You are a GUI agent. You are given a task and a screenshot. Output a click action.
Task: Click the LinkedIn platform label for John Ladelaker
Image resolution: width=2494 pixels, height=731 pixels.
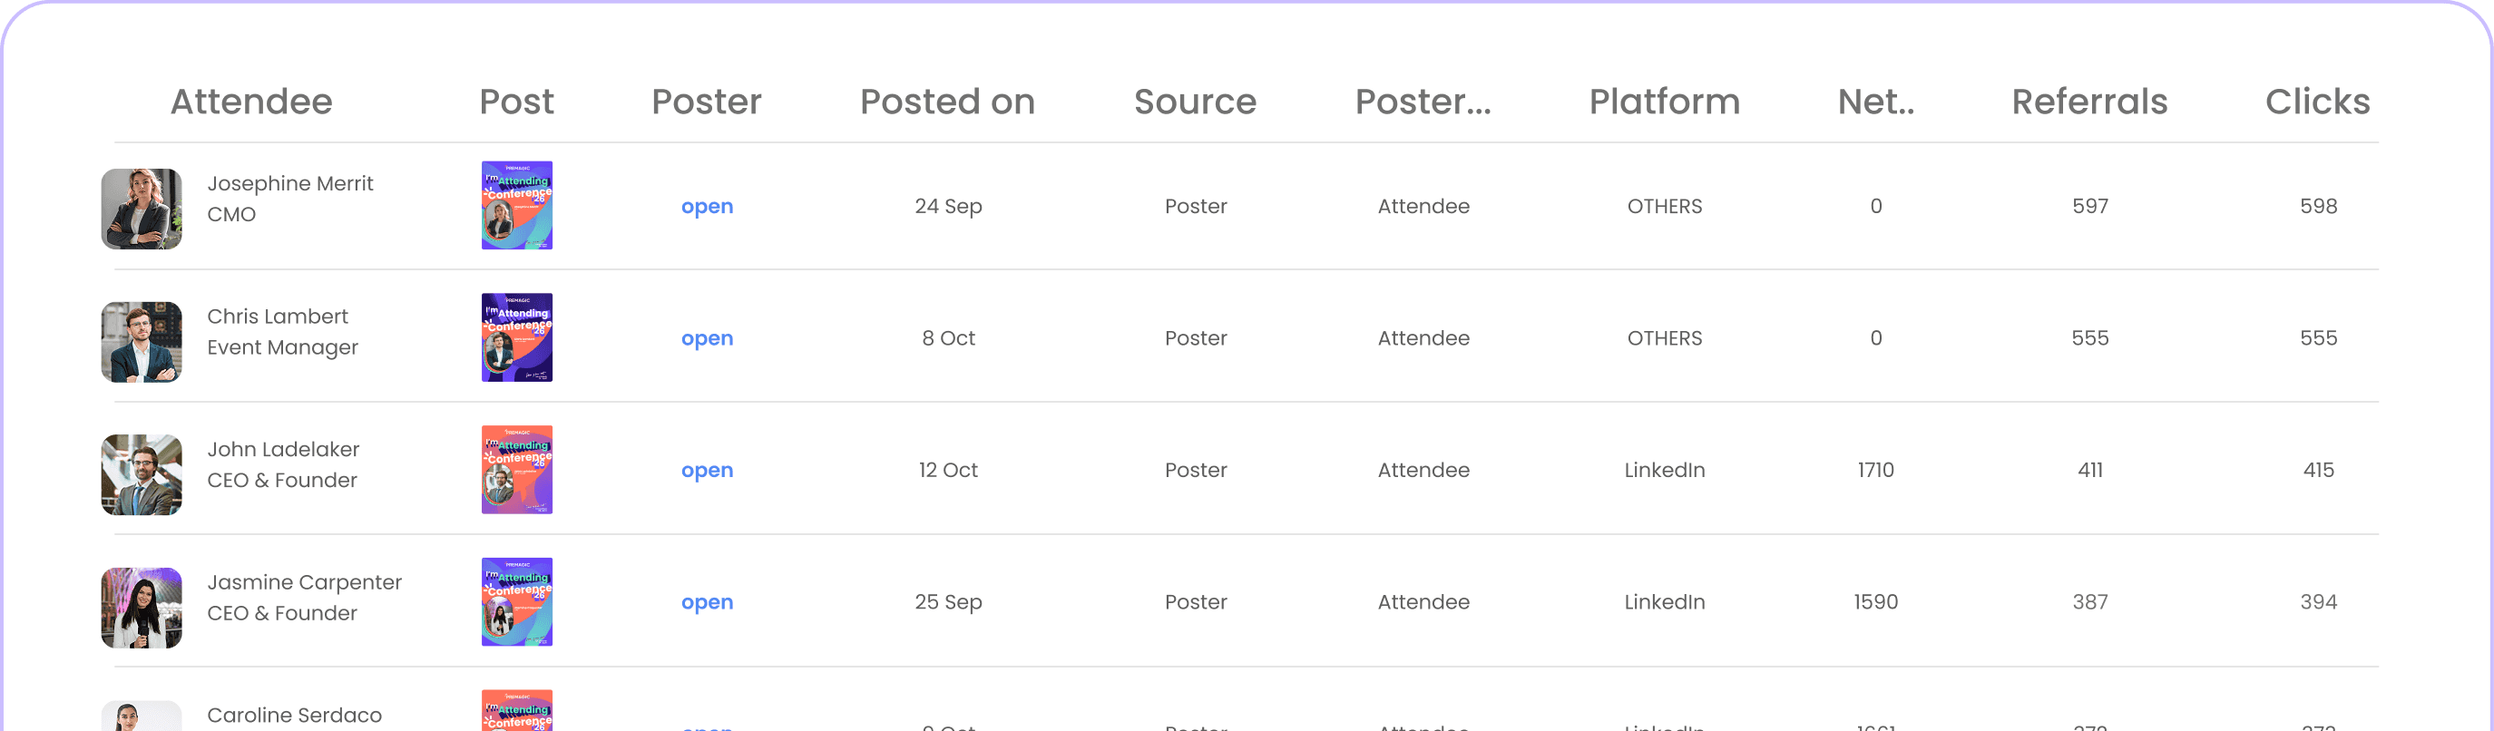1663,470
